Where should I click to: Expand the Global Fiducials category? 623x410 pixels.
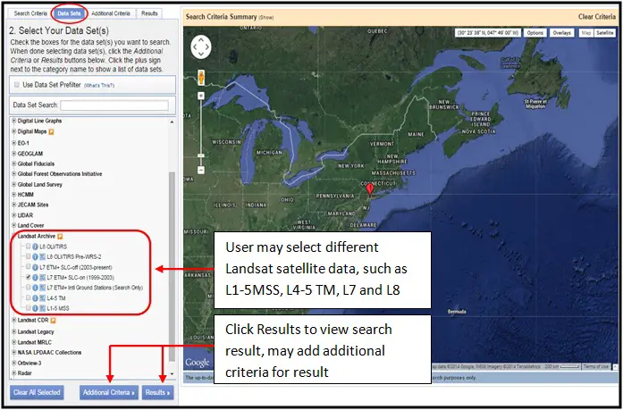click(x=14, y=163)
